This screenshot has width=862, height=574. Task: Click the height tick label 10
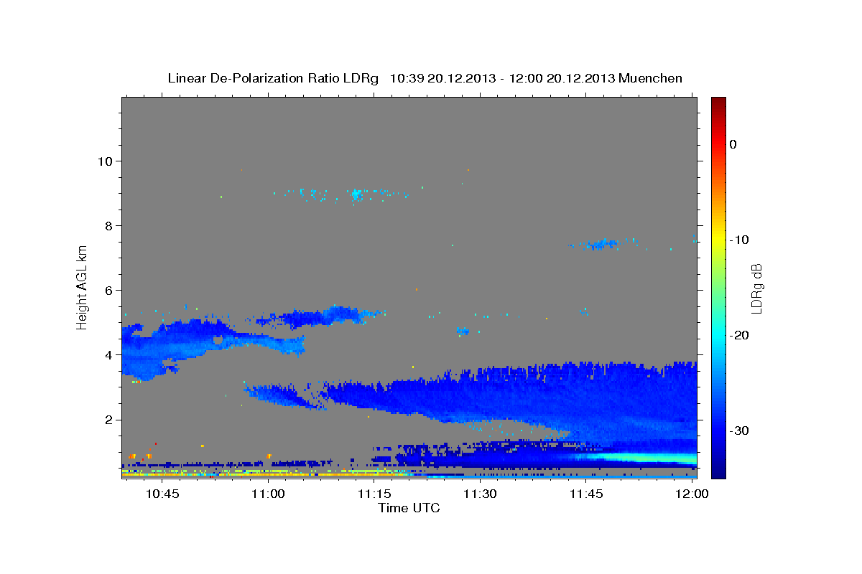coord(106,161)
